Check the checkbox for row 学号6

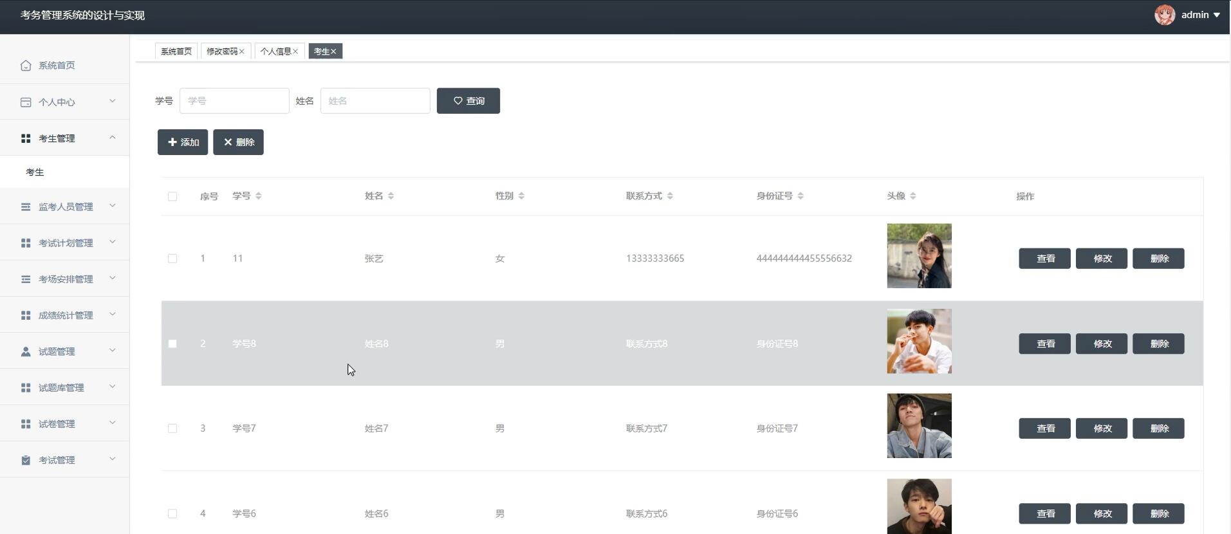(172, 513)
